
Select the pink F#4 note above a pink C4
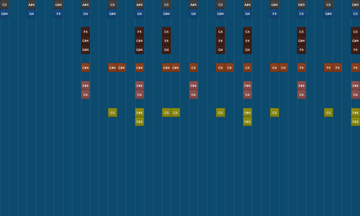(85, 85)
